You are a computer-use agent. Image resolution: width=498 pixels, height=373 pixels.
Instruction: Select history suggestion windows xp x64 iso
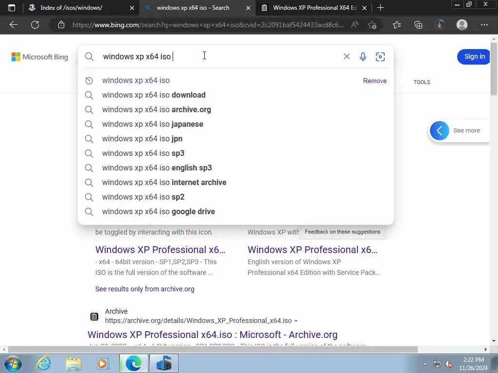(136, 81)
